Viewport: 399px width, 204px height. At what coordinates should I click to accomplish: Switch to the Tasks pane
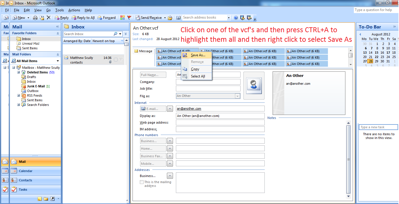36,189
